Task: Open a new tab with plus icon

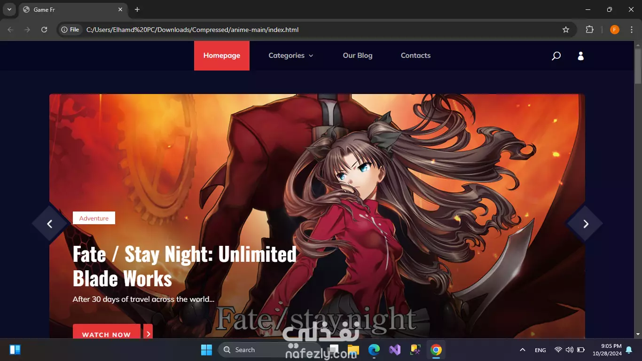Action: (137, 9)
